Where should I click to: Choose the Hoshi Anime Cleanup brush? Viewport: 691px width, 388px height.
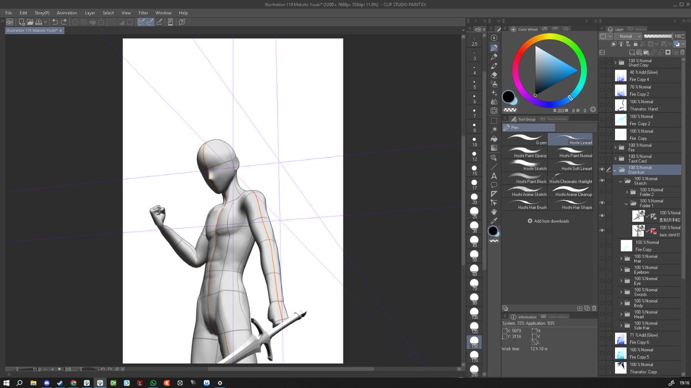[x=570, y=191]
